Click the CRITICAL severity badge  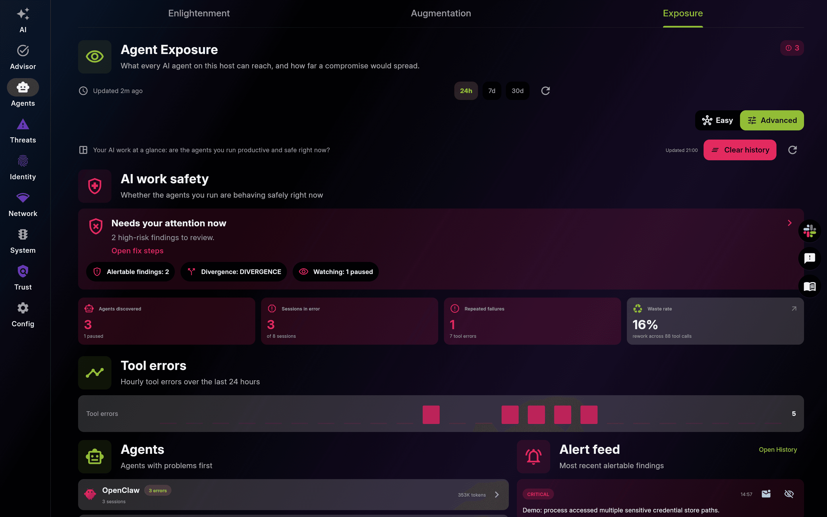(538, 494)
